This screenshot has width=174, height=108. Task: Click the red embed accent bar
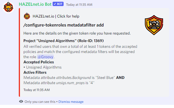pos(19,52)
